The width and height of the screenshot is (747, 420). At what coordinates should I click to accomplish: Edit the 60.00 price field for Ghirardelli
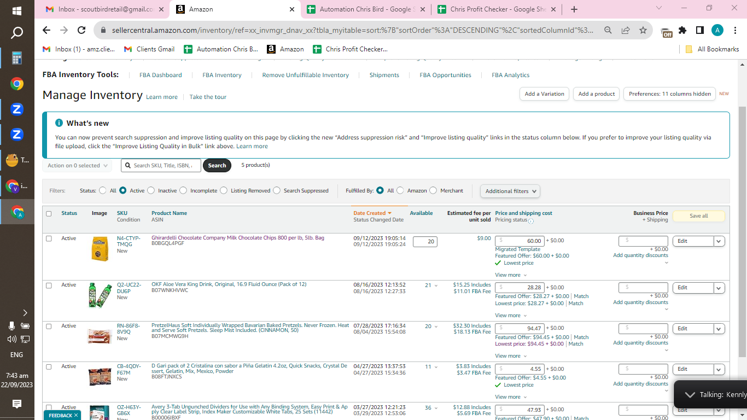520,241
